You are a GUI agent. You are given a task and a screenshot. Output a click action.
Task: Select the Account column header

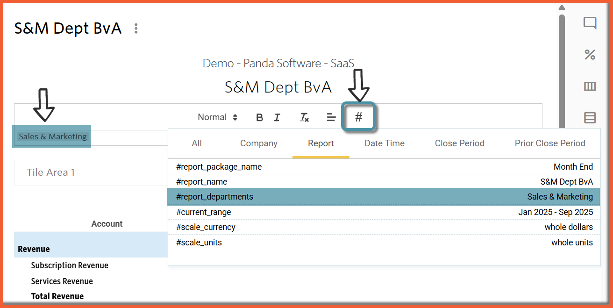[x=107, y=224]
